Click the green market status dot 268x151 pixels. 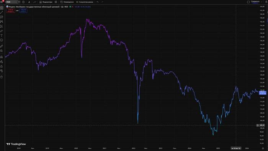(x=70, y=6)
